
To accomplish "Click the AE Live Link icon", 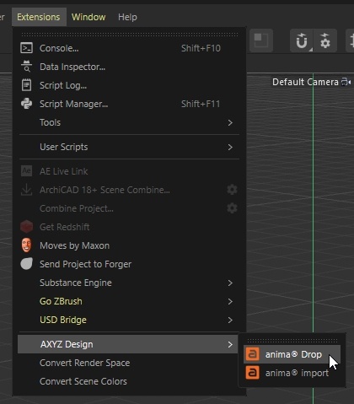I will pyautogui.click(x=26, y=171).
